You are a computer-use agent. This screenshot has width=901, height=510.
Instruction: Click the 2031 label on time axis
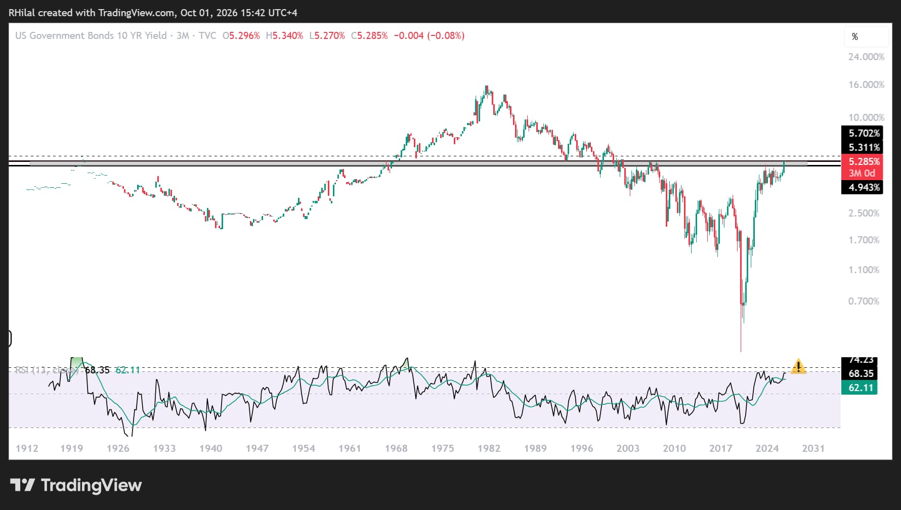[x=813, y=448]
